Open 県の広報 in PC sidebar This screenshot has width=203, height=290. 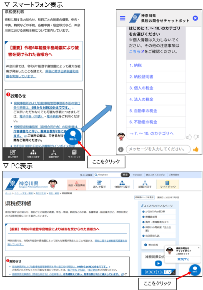(158, 245)
